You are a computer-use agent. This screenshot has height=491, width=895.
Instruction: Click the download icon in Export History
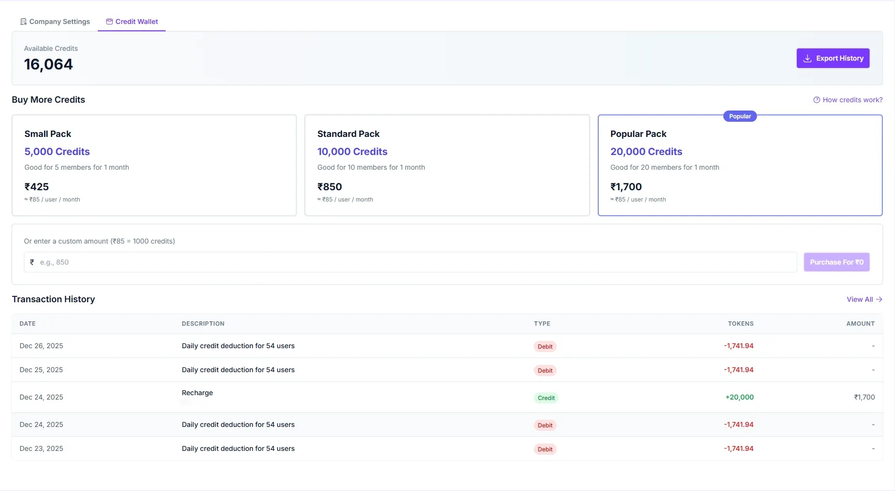808,58
